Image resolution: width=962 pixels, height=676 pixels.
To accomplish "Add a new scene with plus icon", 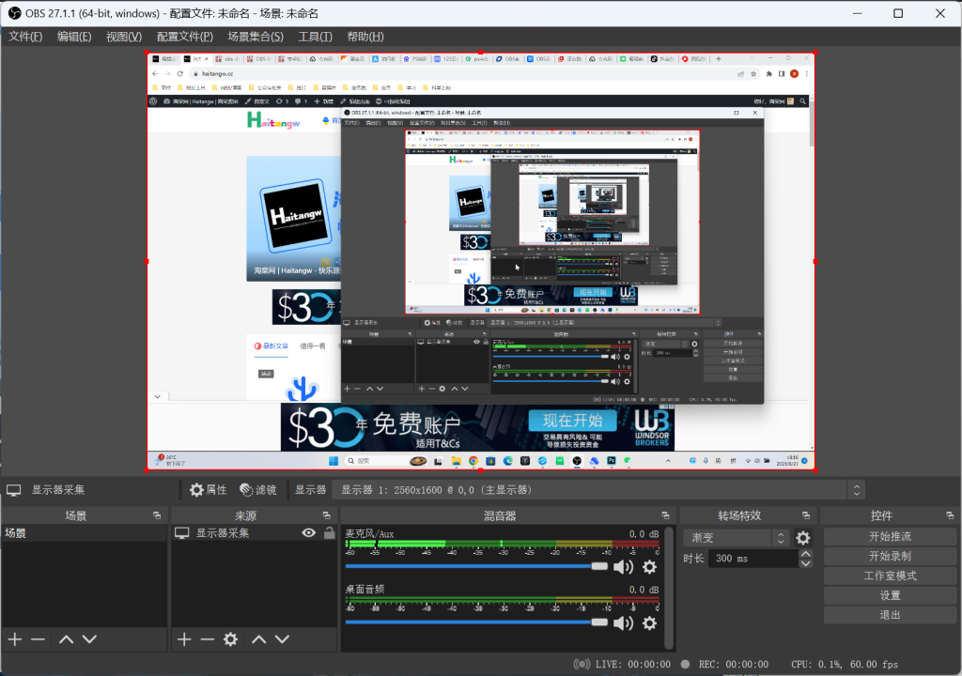I will 14,639.
